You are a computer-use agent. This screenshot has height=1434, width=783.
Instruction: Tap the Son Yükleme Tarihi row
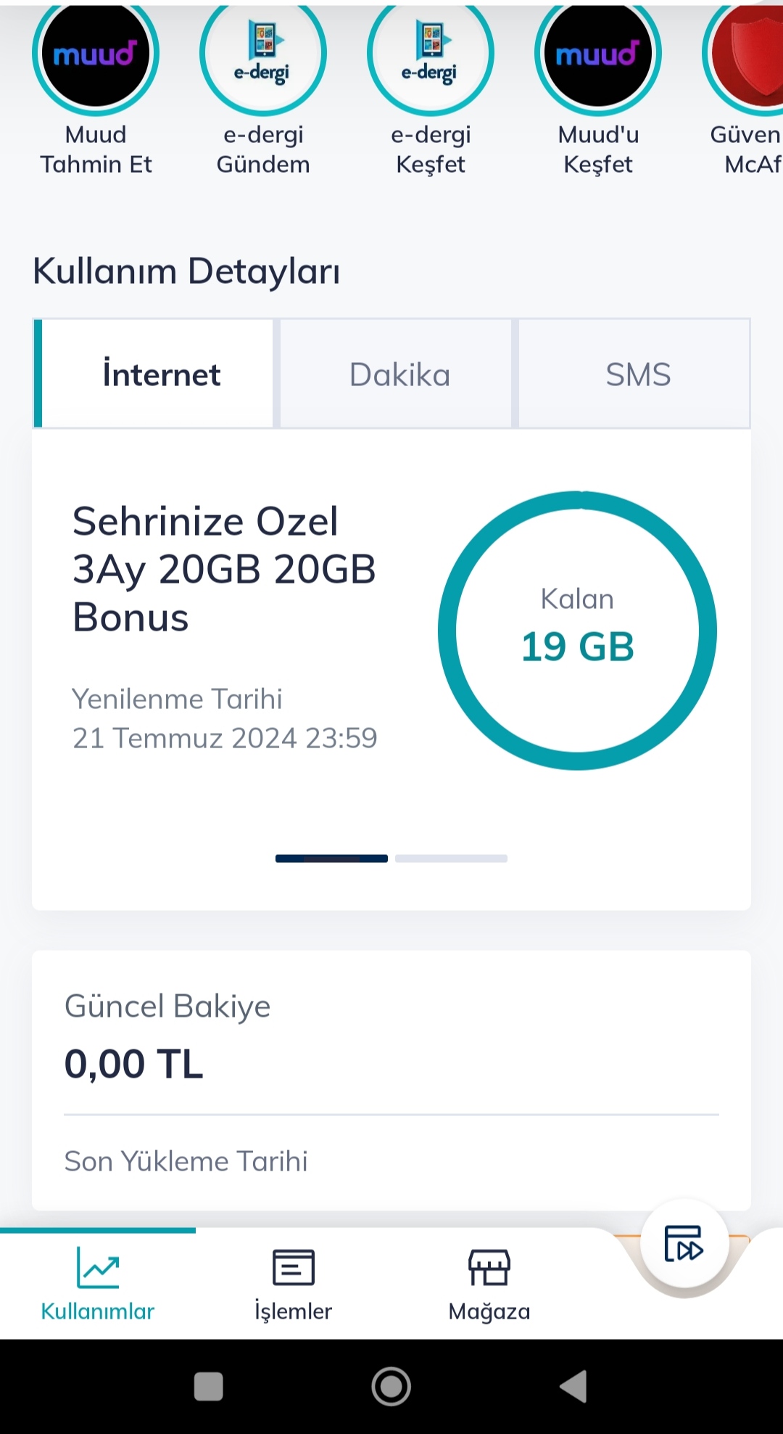[x=391, y=1161]
